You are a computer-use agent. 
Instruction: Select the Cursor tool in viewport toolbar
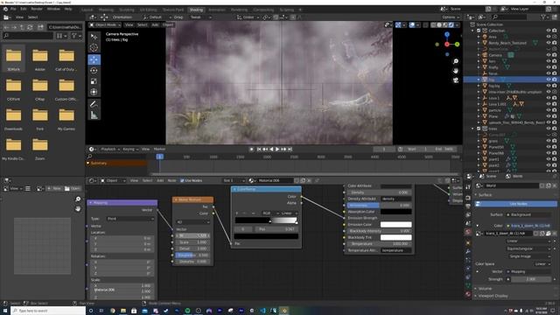click(x=94, y=48)
